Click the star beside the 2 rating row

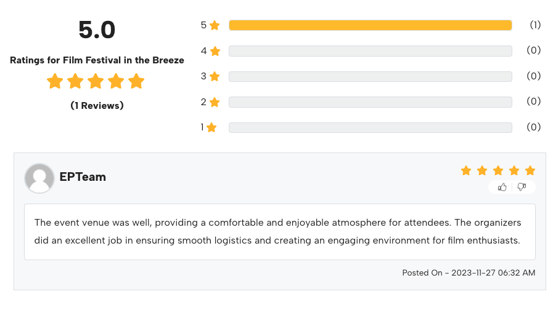215,102
